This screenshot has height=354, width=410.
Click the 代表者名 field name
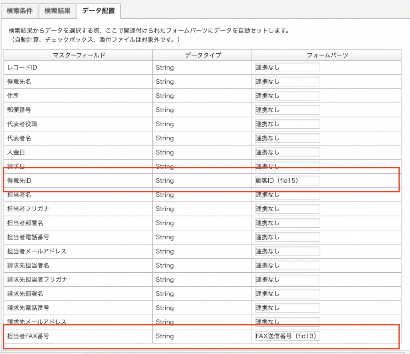click(x=19, y=138)
